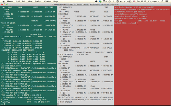
Task: Click '(exp_BBu)' selected PDF component text
Action: (27, 70)
